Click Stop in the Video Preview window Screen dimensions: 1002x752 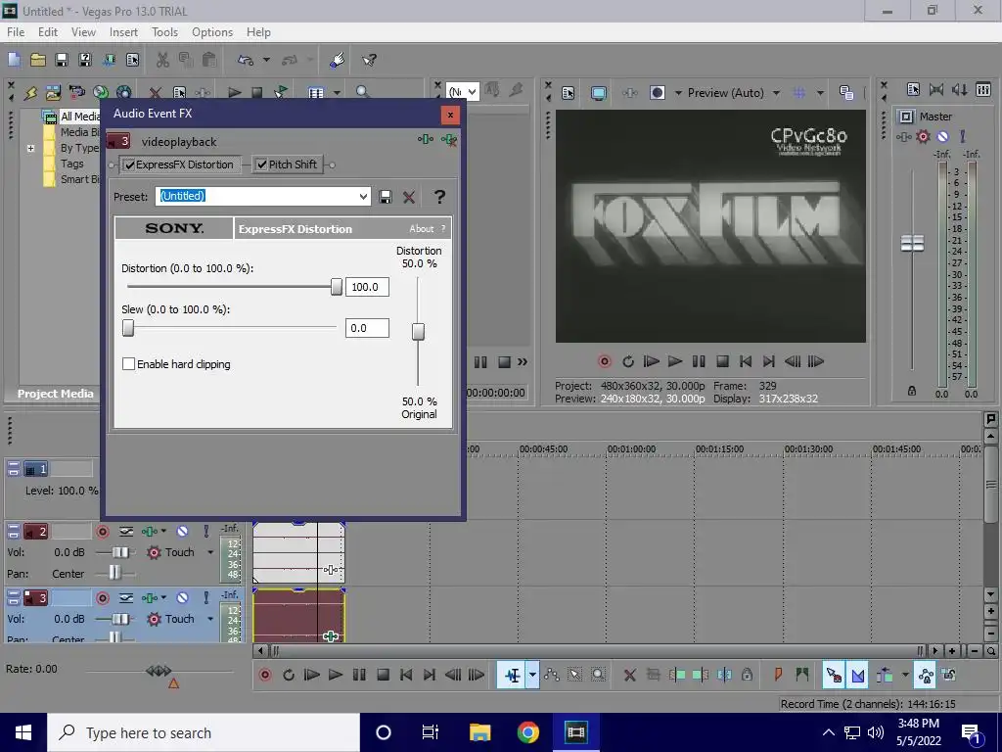coord(722,362)
